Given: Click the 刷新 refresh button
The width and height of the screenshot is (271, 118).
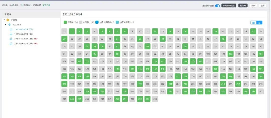Looking at the screenshot, I should click(253, 5).
